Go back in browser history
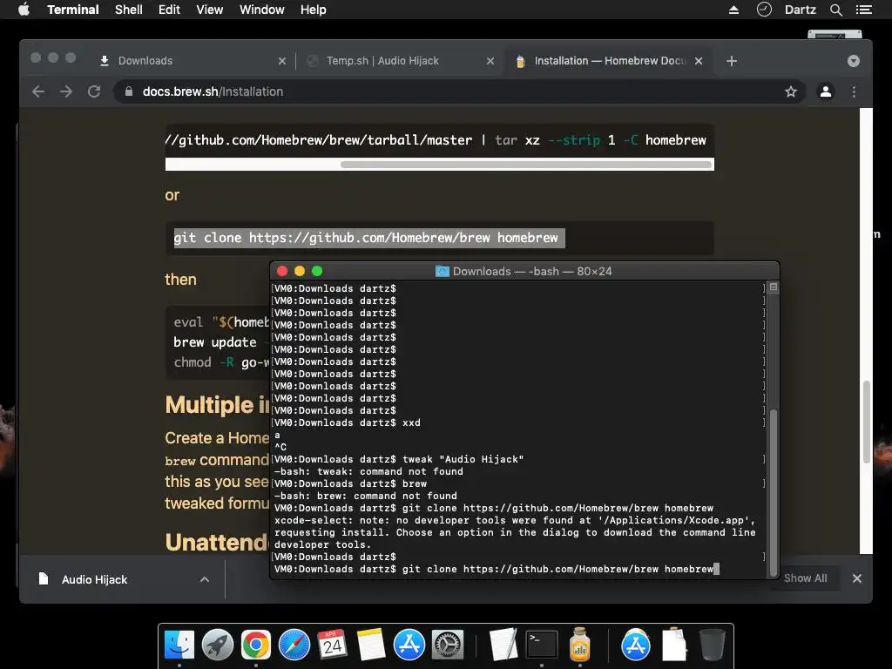The height and width of the screenshot is (669, 892). pyautogui.click(x=38, y=91)
